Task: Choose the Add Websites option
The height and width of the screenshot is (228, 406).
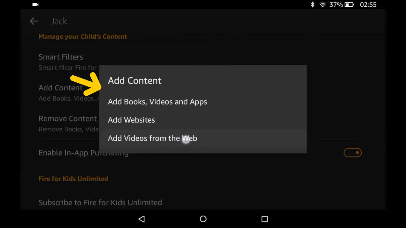Action: tap(131, 120)
